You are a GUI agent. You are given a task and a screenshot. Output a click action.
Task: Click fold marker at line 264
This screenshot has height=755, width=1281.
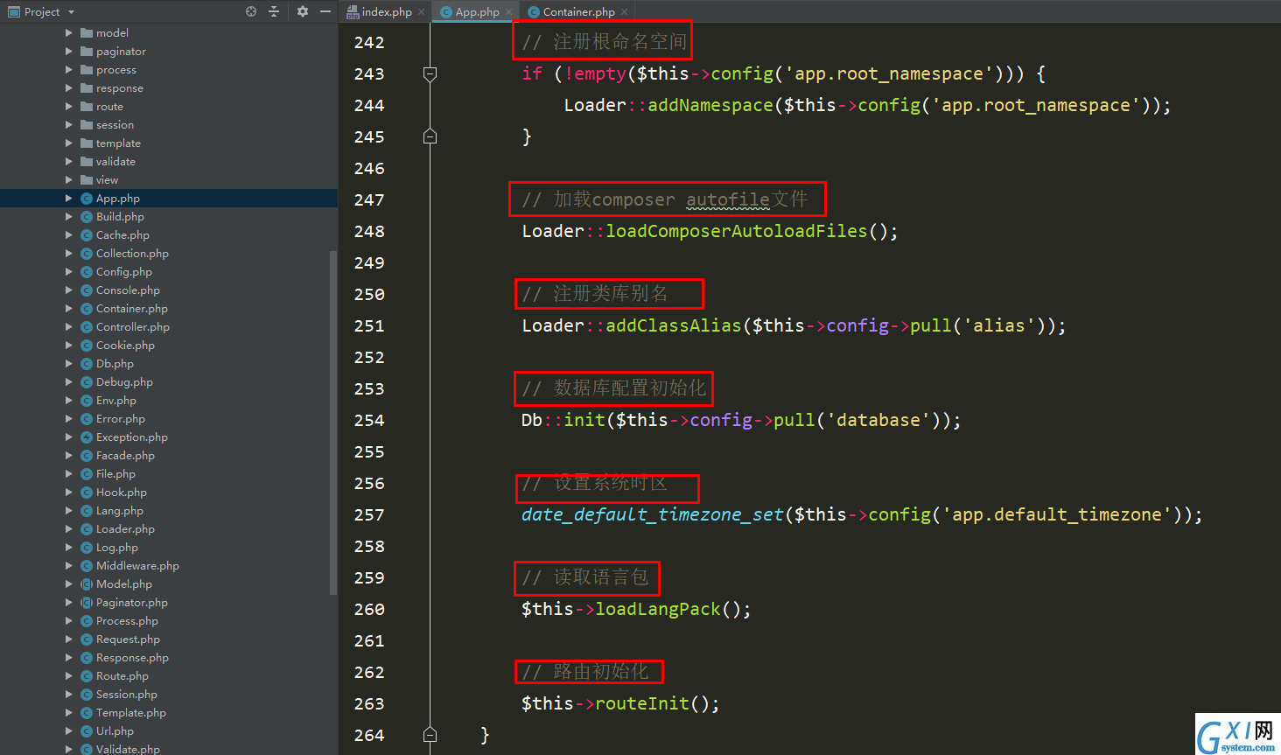click(x=430, y=735)
